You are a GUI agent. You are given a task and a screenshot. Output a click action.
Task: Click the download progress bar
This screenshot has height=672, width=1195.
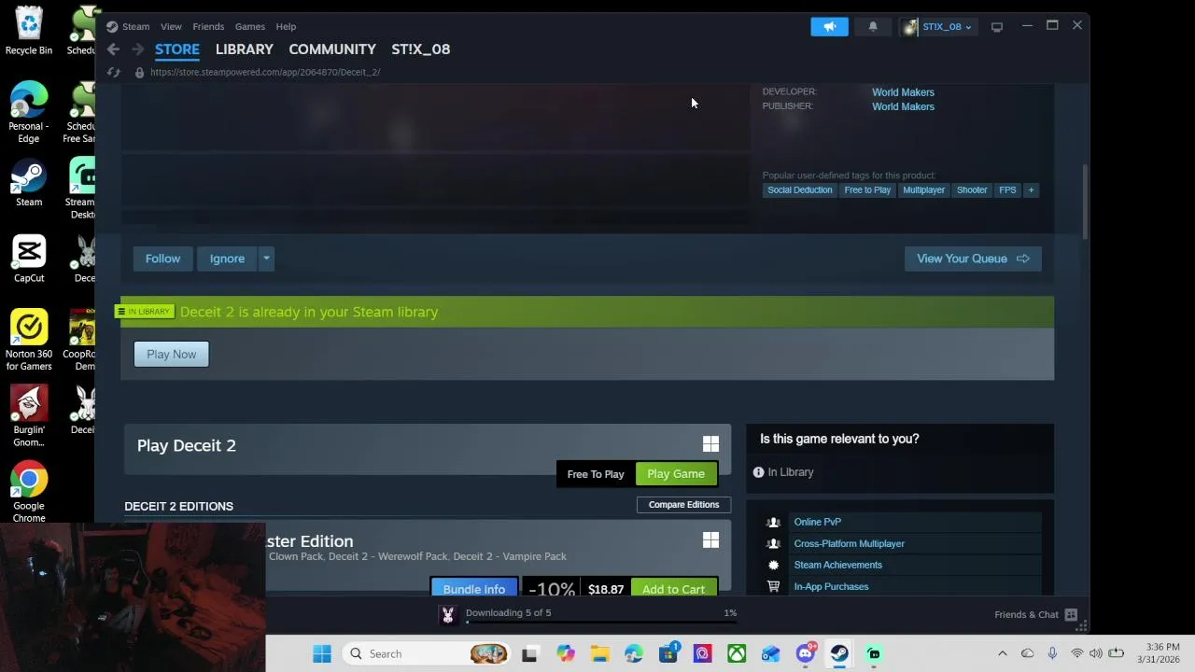click(x=601, y=621)
